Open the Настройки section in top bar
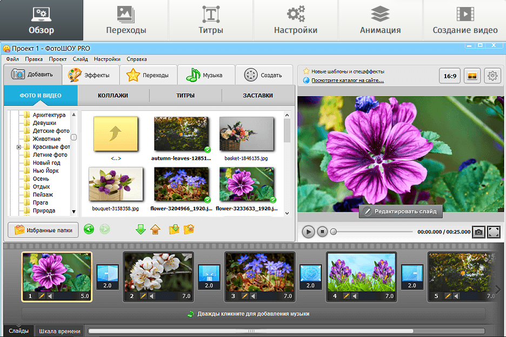506x337 pixels. point(296,20)
